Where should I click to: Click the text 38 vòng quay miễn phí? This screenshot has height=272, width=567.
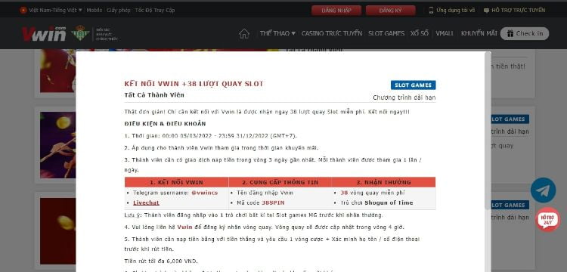(373, 193)
